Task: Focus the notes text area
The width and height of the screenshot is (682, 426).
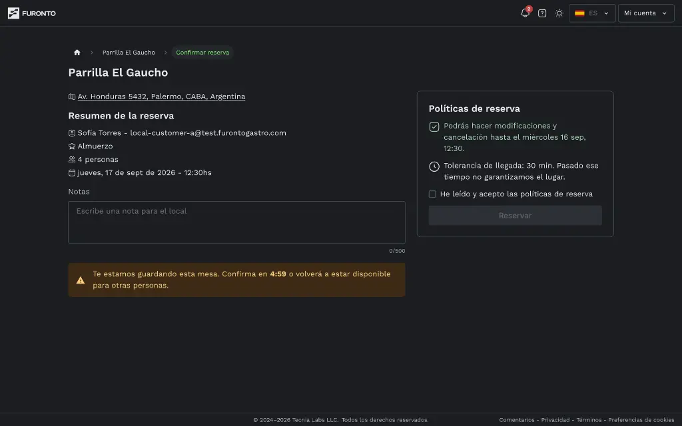Action: (236, 222)
